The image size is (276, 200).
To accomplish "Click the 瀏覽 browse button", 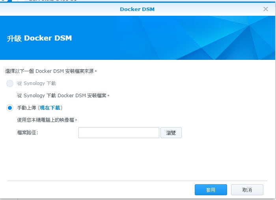I will (171, 133).
